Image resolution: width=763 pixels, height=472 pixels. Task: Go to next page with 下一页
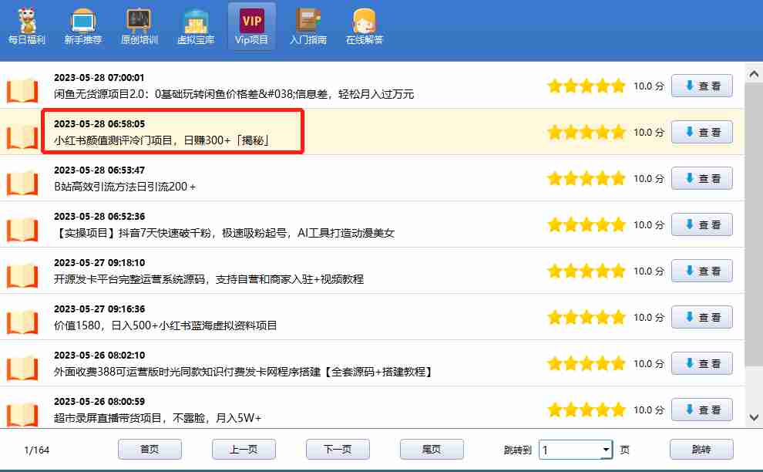pos(338,449)
